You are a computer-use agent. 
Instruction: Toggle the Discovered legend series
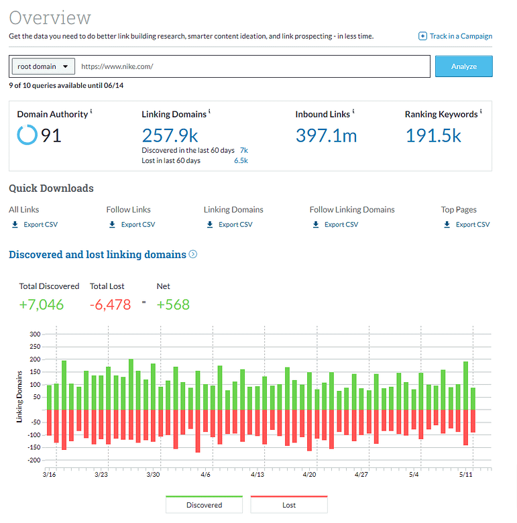pyautogui.click(x=204, y=505)
